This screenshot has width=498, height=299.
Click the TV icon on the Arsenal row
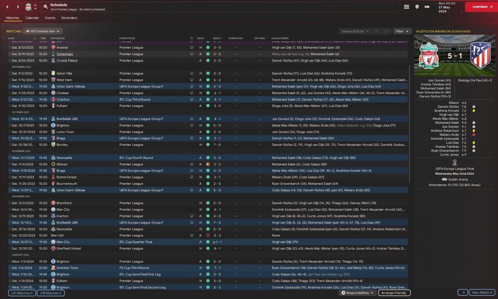click(x=191, y=47)
